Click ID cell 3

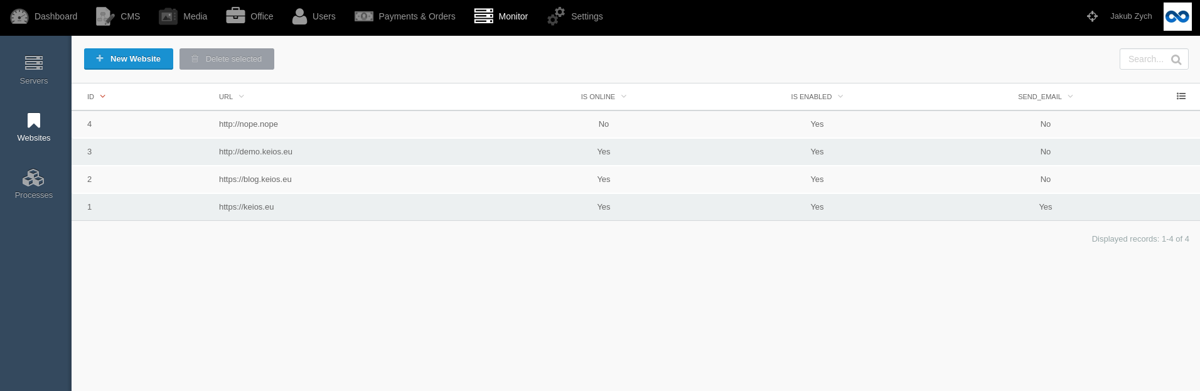tap(90, 152)
